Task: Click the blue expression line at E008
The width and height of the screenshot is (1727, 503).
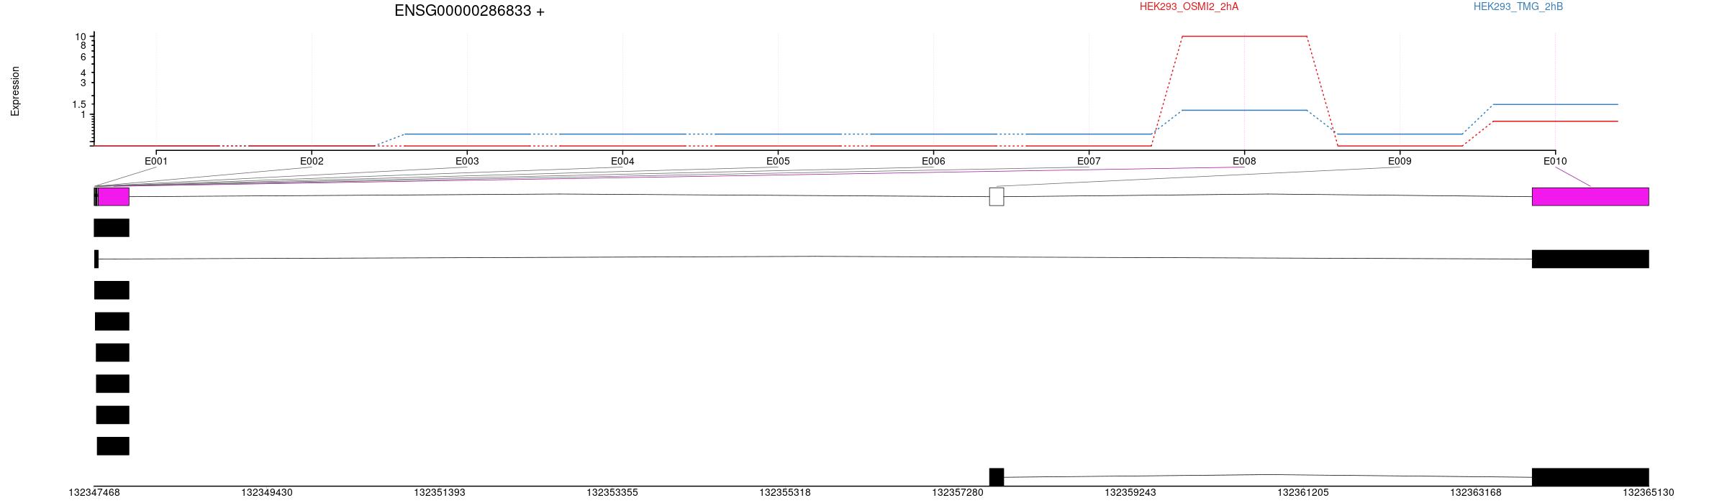Action: pyautogui.click(x=1244, y=110)
